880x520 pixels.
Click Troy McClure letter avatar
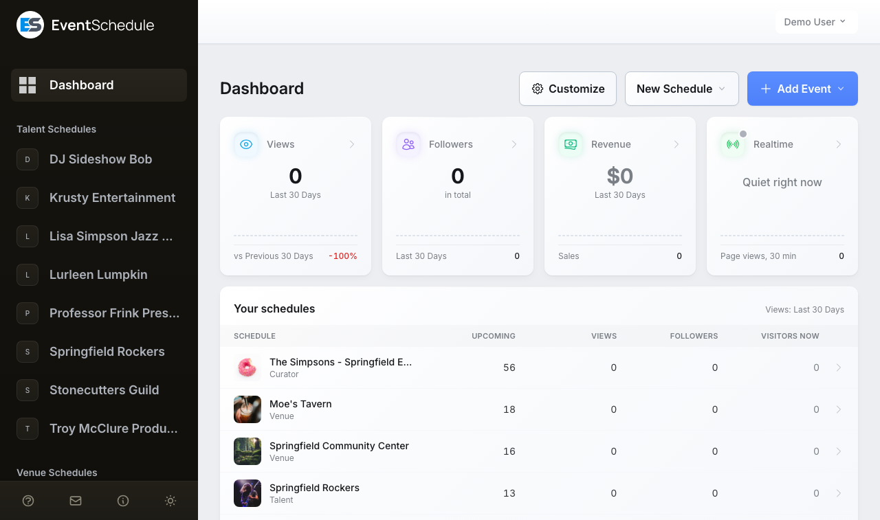tap(27, 429)
